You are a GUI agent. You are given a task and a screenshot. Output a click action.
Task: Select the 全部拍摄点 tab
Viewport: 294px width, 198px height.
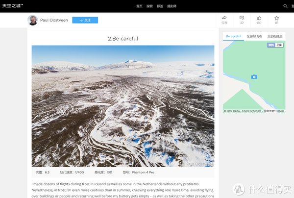275,36
